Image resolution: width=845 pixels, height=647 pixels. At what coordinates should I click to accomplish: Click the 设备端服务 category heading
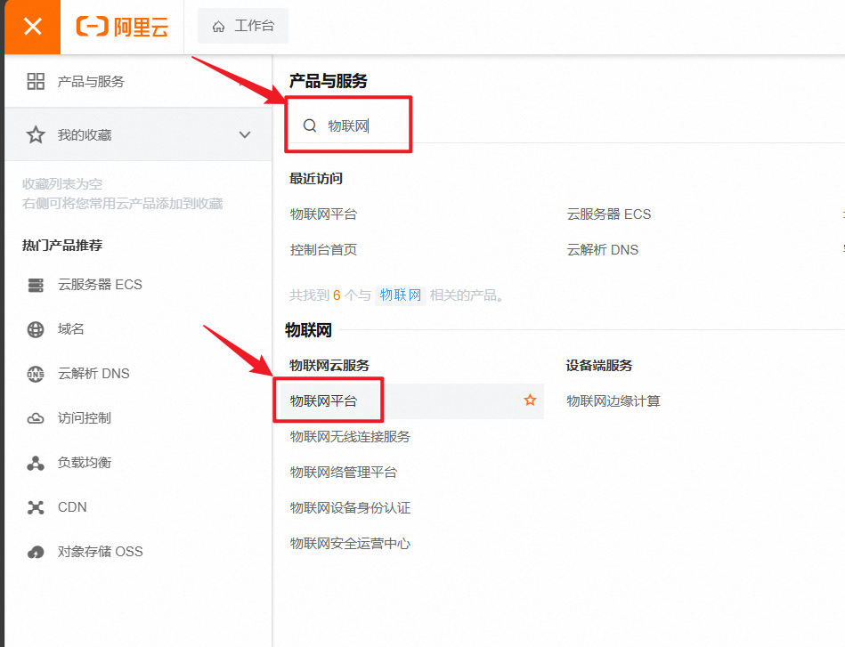click(599, 366)
